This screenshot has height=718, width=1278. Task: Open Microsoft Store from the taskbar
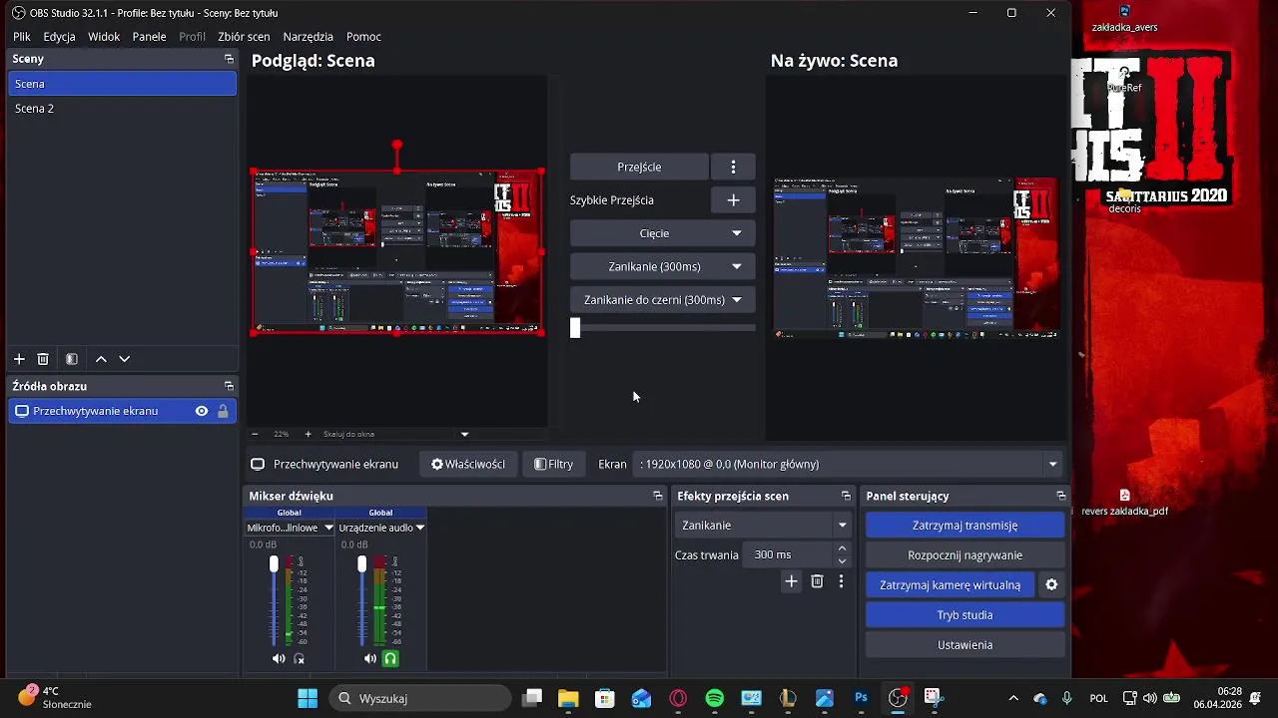[x=605, y=698]
